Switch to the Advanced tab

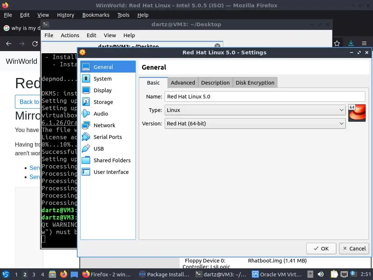pyautogui.click(x=183, y=83)
